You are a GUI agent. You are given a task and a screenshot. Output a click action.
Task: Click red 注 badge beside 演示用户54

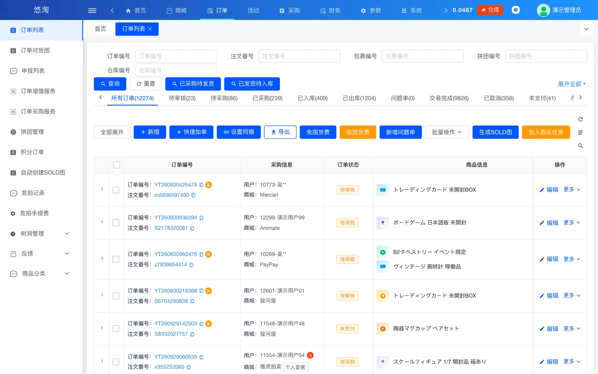click(310, 355)
